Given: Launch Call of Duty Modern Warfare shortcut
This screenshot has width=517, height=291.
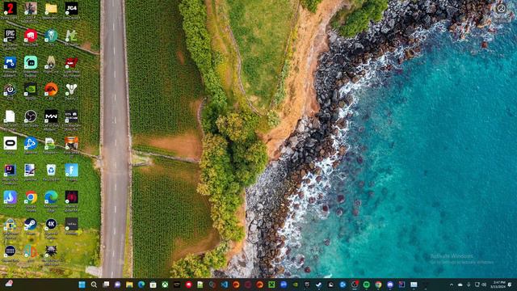Looking at the screenshot, I should pyautogui.click(x=51, y=116).
